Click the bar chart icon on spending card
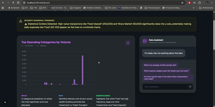This screenshot has width=215, height=107. pos(128,43)
